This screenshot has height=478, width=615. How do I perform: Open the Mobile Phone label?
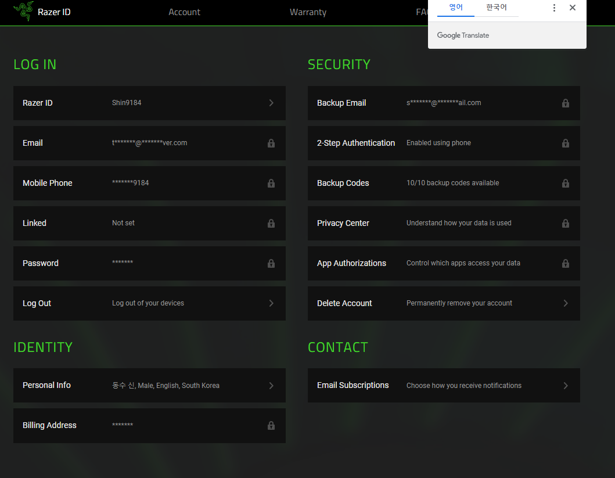pos(48,183)
